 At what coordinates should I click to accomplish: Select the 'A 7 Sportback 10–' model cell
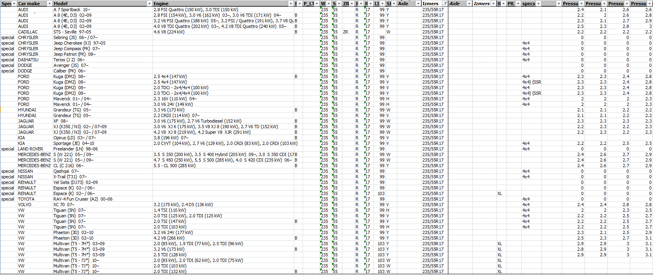[102, 10]
